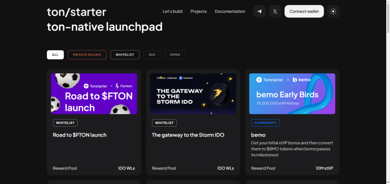
Task: Click the Connect wallet button
Action: [304, 11]
